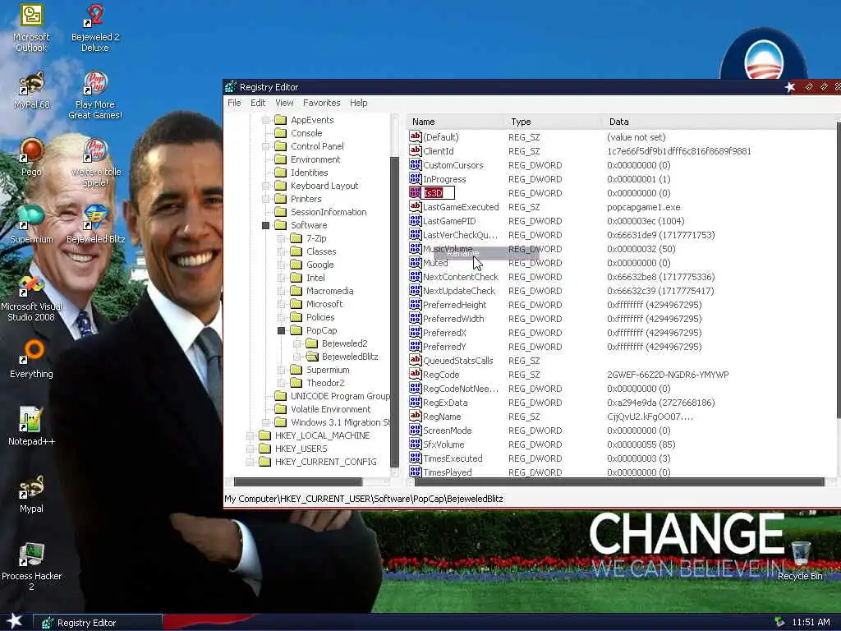This screenshot has height=631, width=841.
Task: Open Process Hacker 2 desktop icon
Action: click(x=31, y=567)
